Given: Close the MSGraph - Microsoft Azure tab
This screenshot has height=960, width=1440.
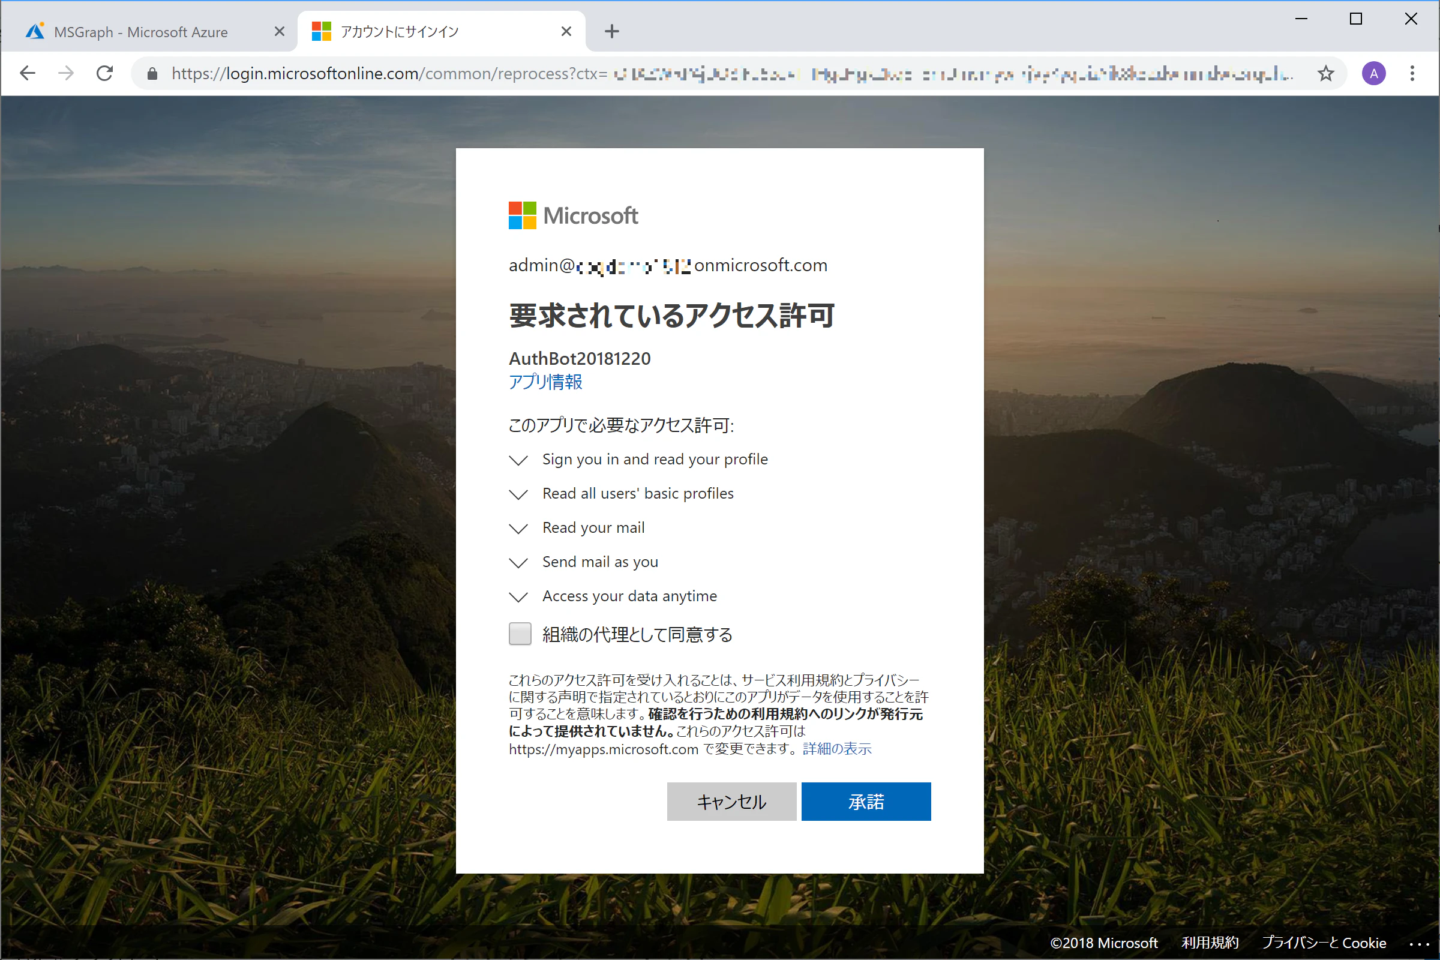Looking at the screenshot, I should click(280, 31).
